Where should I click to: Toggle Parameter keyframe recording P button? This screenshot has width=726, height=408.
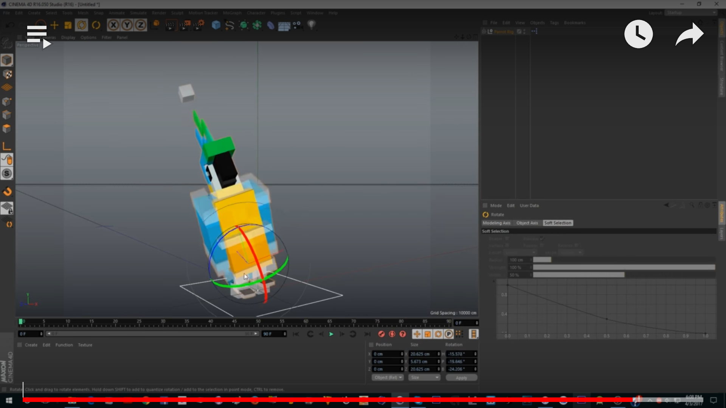pos(448,334)
